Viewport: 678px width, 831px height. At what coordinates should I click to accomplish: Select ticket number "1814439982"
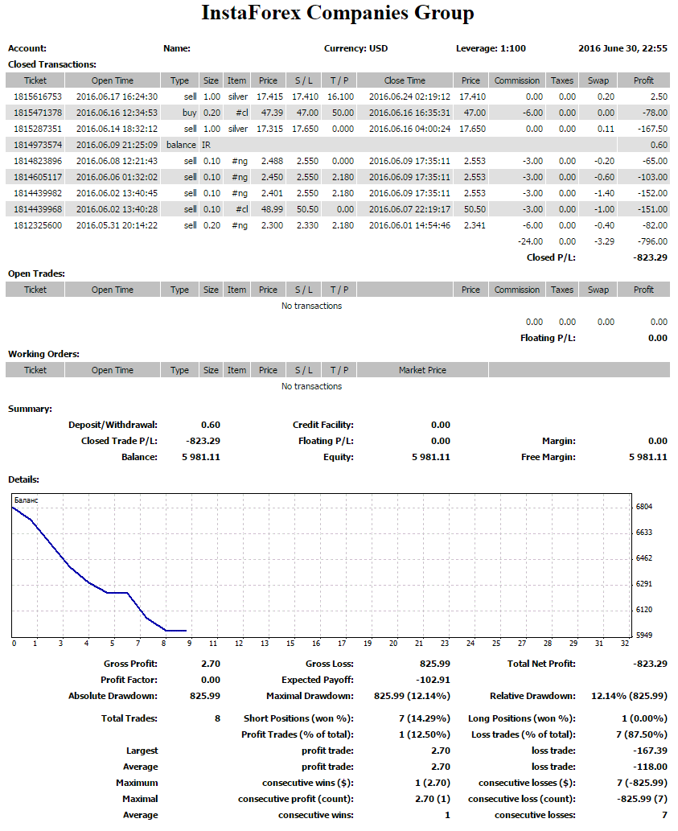click(38, 193)
